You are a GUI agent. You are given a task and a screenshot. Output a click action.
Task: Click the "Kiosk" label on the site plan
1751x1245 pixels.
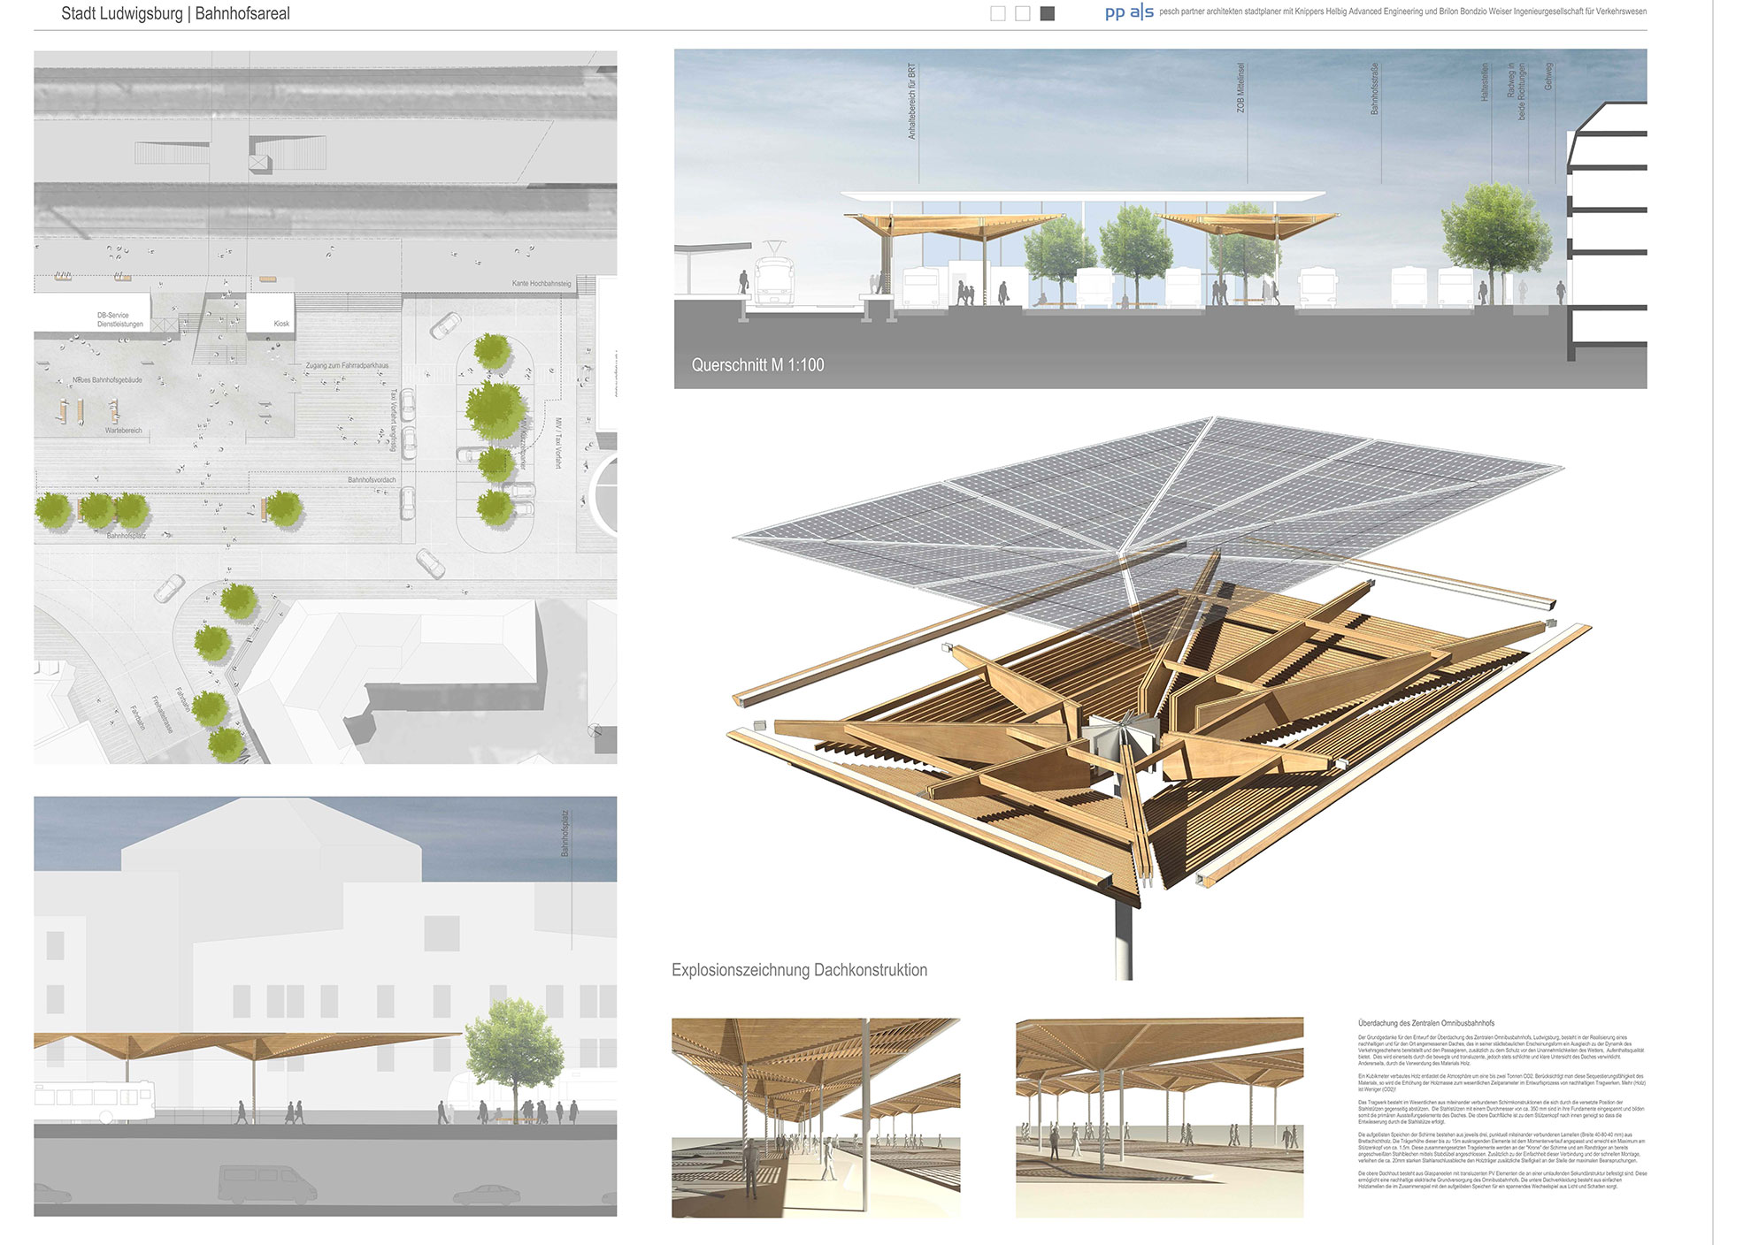tap(281, 324)
